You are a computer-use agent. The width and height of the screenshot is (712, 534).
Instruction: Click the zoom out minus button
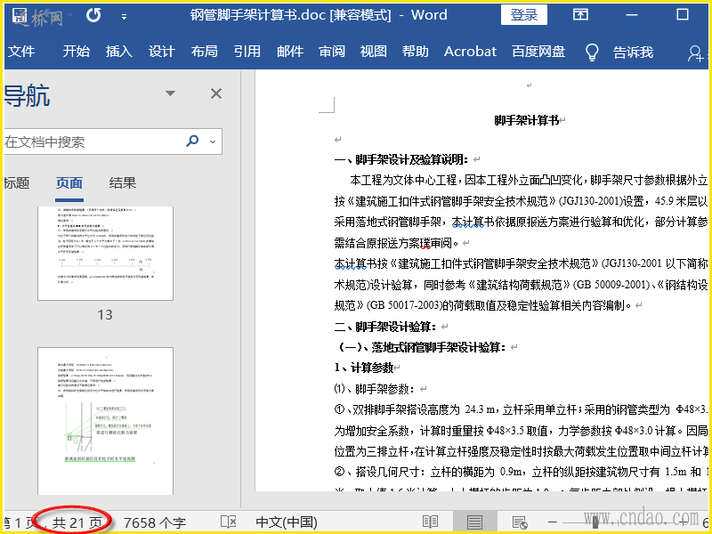(x=552, y=522)
